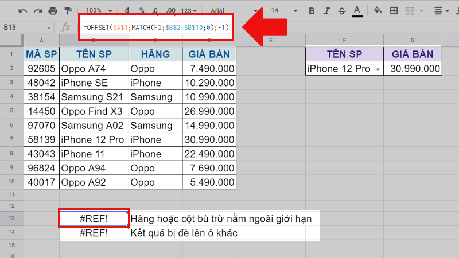
Task: Click the fx function icon
Action: coord(65,28)
